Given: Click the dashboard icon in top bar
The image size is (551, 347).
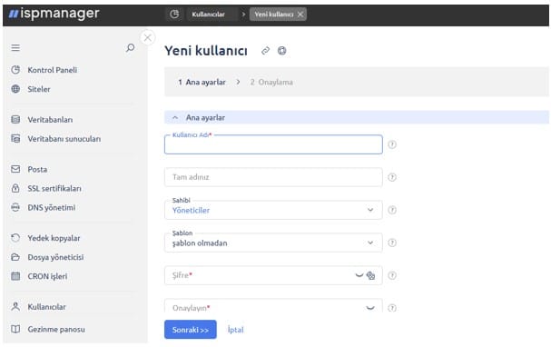Looking at the screenshot, I should point(174,14).
